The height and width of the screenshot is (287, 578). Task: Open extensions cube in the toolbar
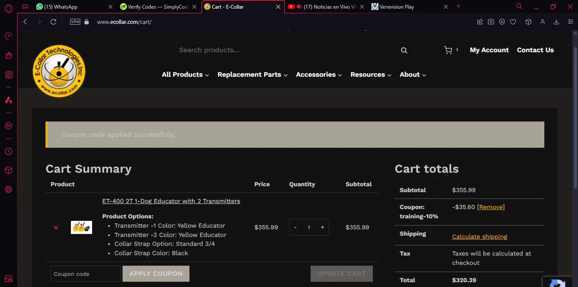click(x=528, y=22)
